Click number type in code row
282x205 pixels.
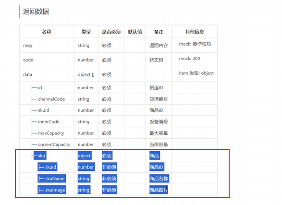pyautogui.click(x=86, y=60)
